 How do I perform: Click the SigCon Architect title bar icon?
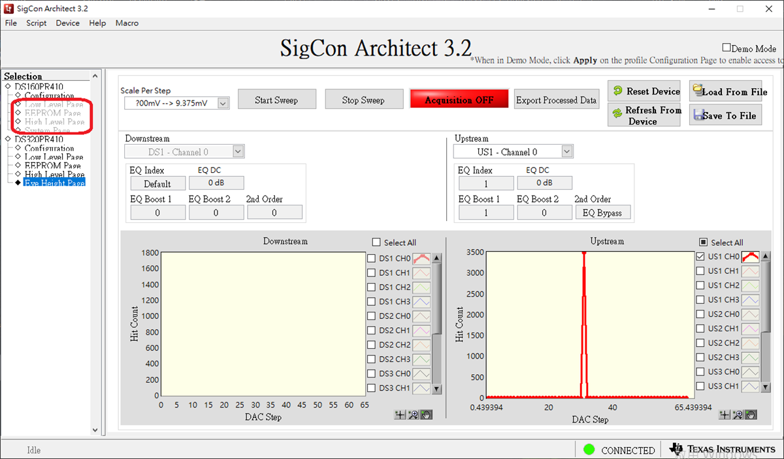tap(9, 8)
